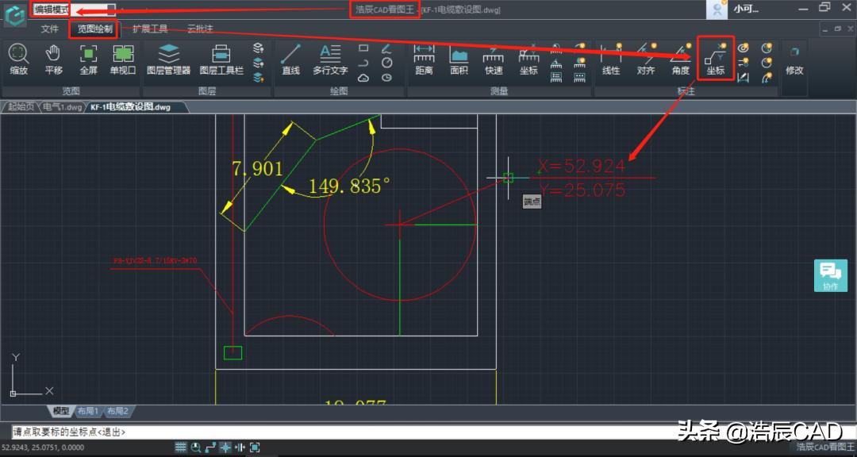Expand the 修改 modify panel
This screenshot has width=857, height=457.
(x=794, y=60)
